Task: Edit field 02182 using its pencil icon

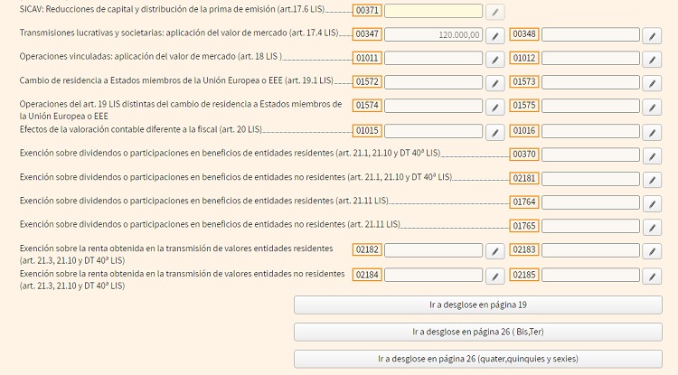Action: coord(495,251)
